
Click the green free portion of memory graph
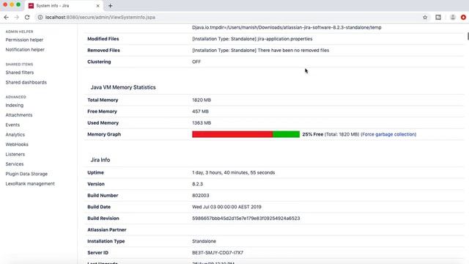287,134
